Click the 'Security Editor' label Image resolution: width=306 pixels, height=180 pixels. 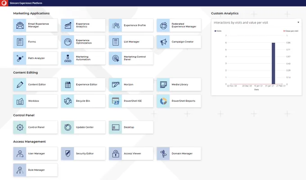pyautogui.click(x=85, y=154)
